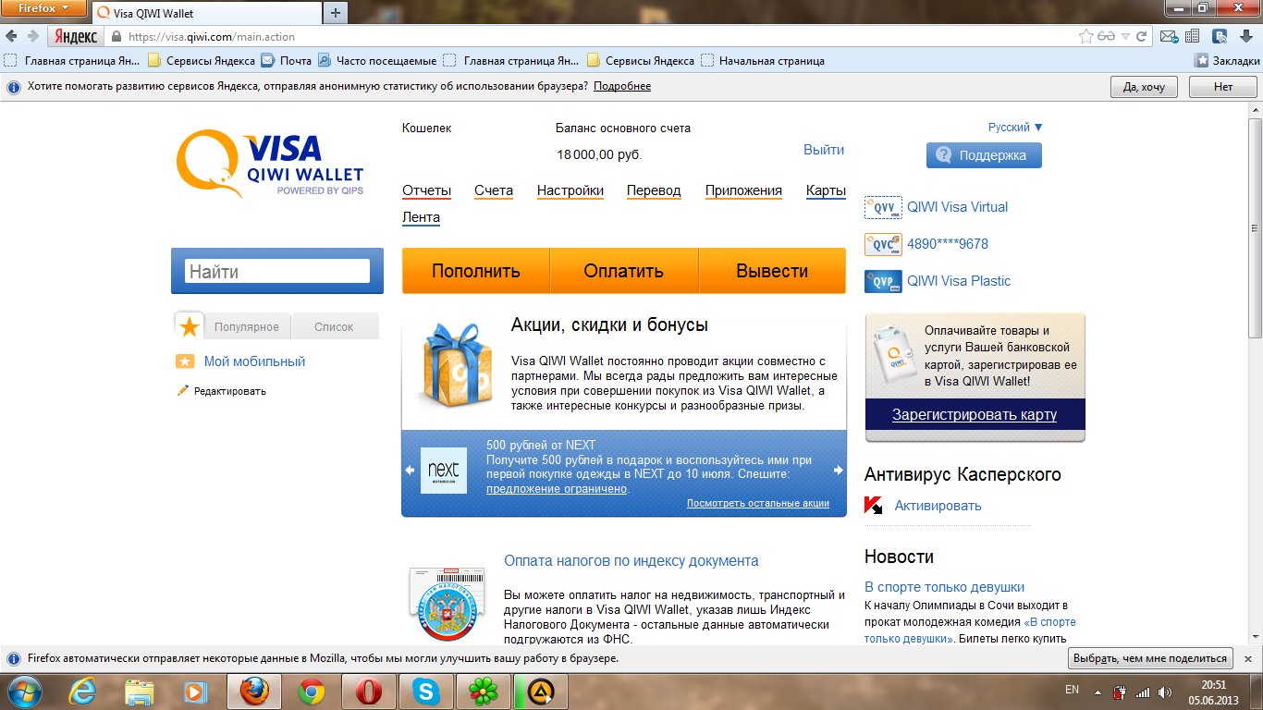Click the Яндекс button beside the address bar
This screenshot has height=710, width=1263.
77,37
